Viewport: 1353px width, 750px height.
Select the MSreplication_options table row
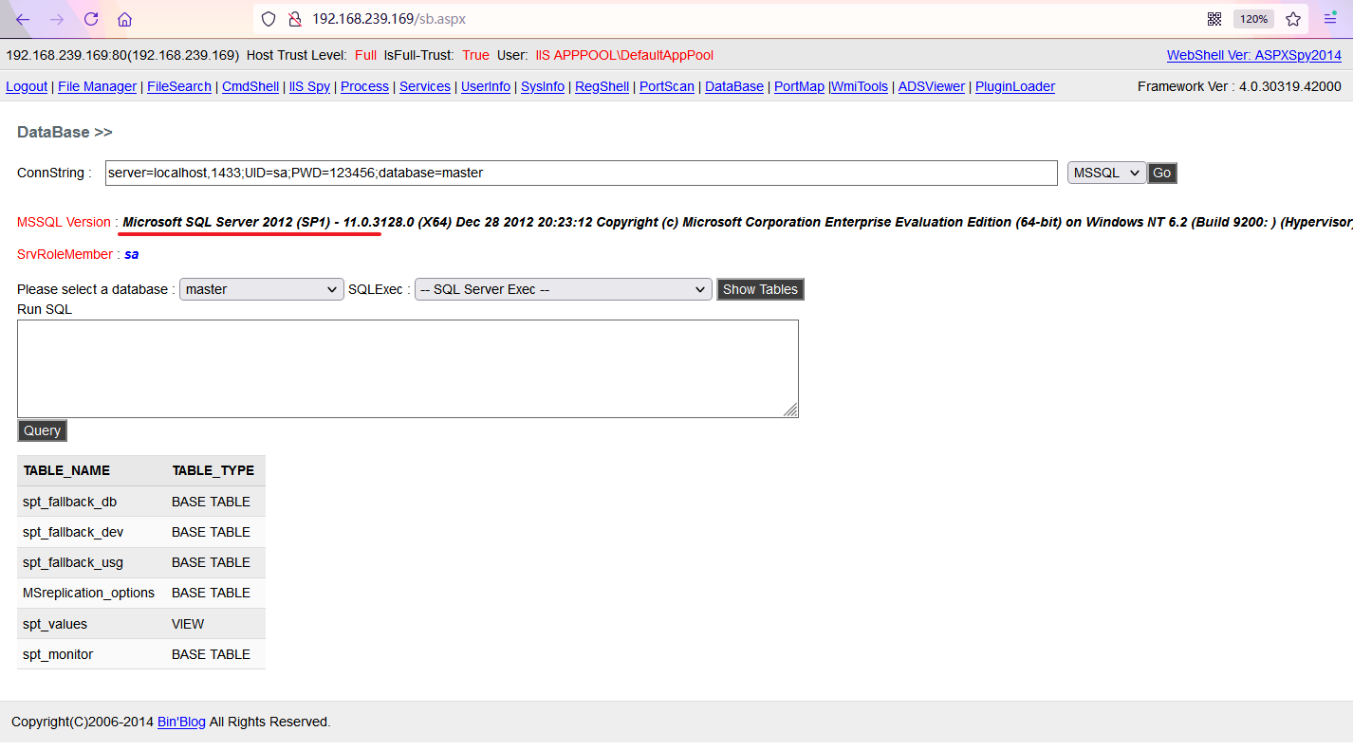point(141,593)
